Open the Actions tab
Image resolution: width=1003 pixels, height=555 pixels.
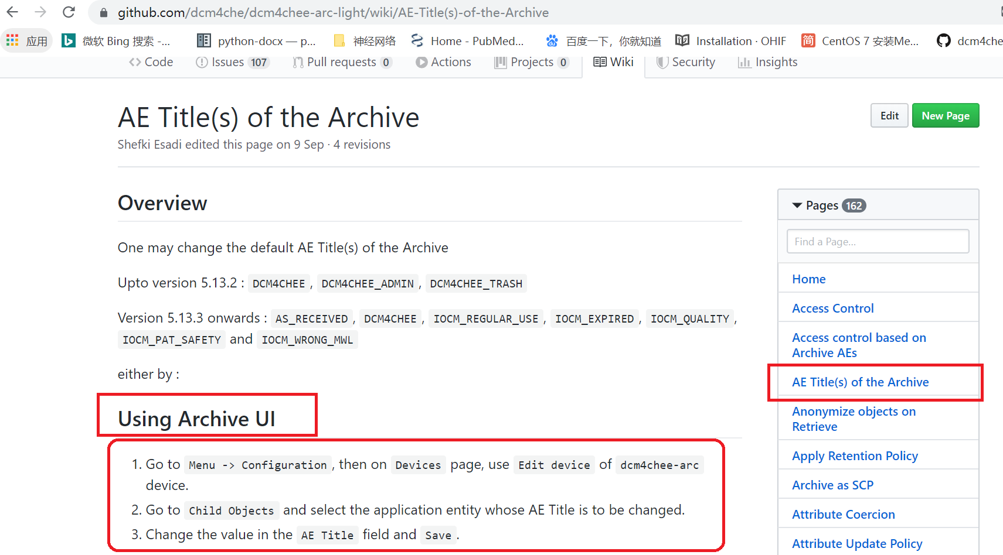(x=444, y=61)
